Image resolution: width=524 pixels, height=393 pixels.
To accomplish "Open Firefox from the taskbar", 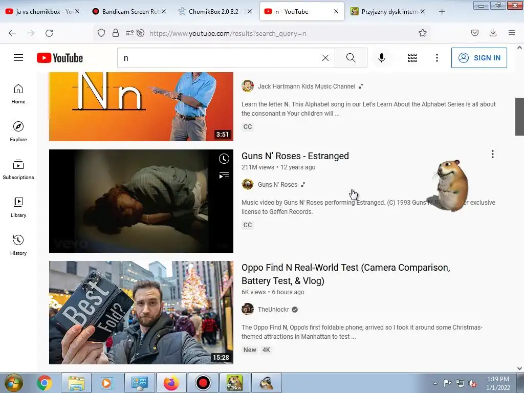I will pyautogui.click(x=171, y=383).
